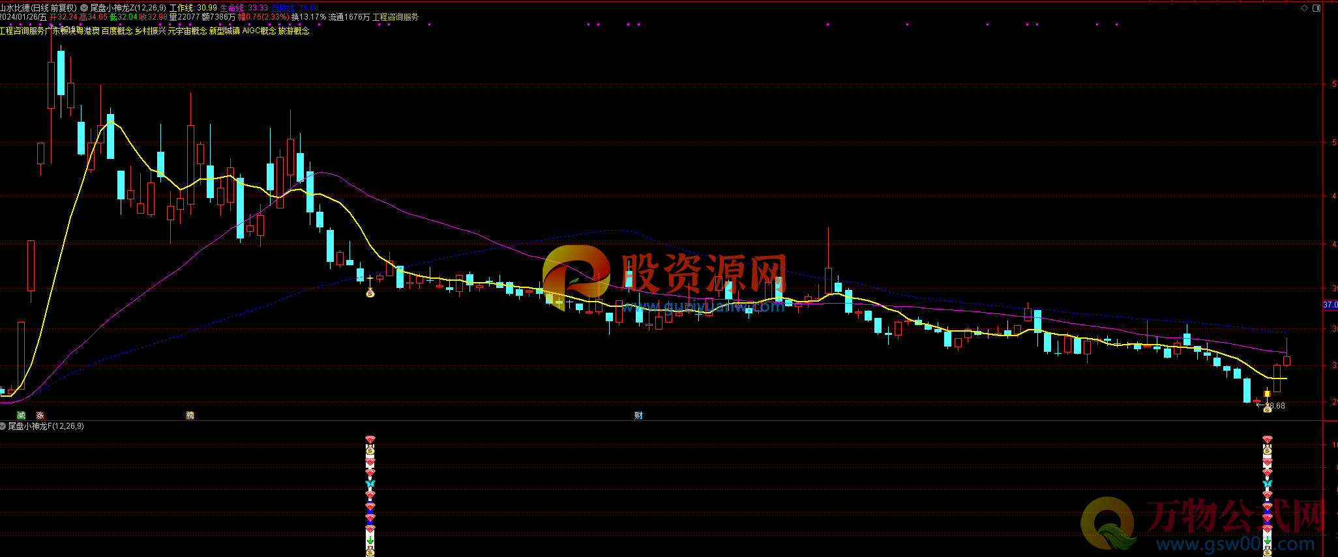This screenshot has width=1338, height=557.
Task: Click the 工作线: 30.99 indicator value
Action: click(193, 8)
